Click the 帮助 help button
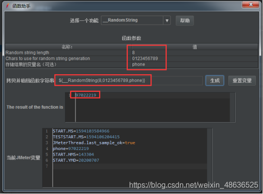This screenshot has height=194, width=263. tap(185, 20)
